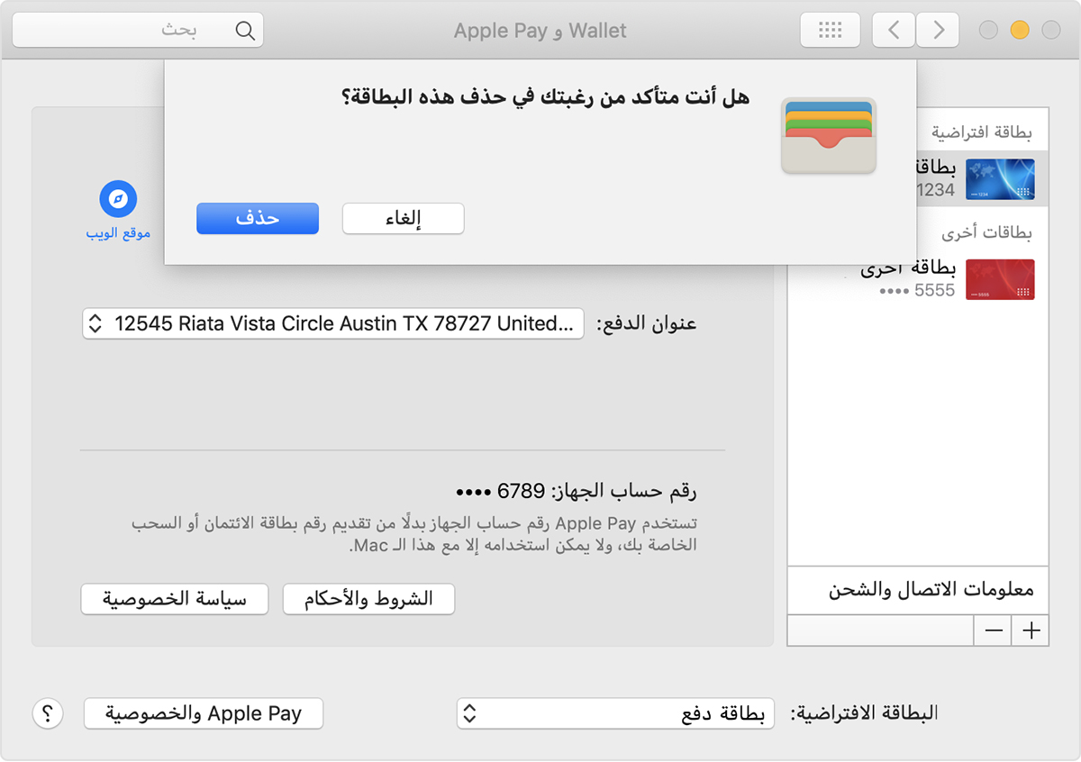Screen dimensions: 1081x762
Task: Select معلومات الاتصال والشحن row
Action: click(918, 591)
